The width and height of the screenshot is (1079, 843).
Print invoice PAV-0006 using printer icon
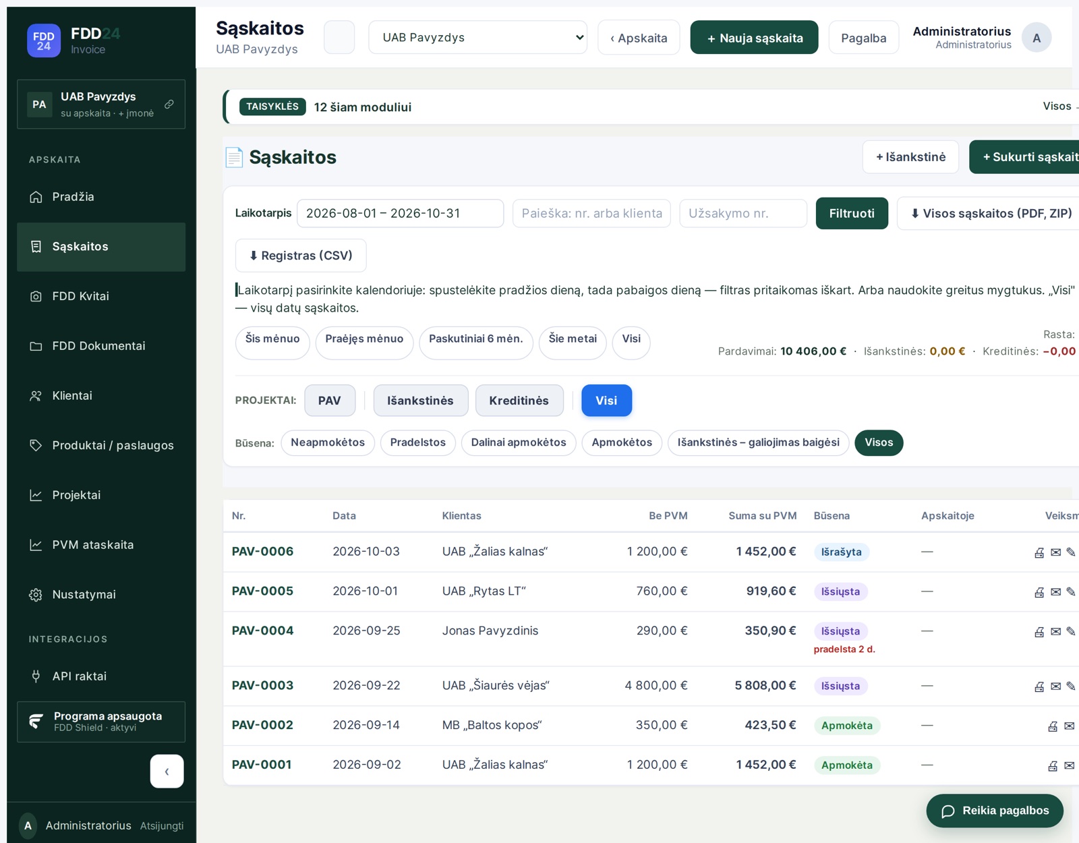click(1039, 552)
